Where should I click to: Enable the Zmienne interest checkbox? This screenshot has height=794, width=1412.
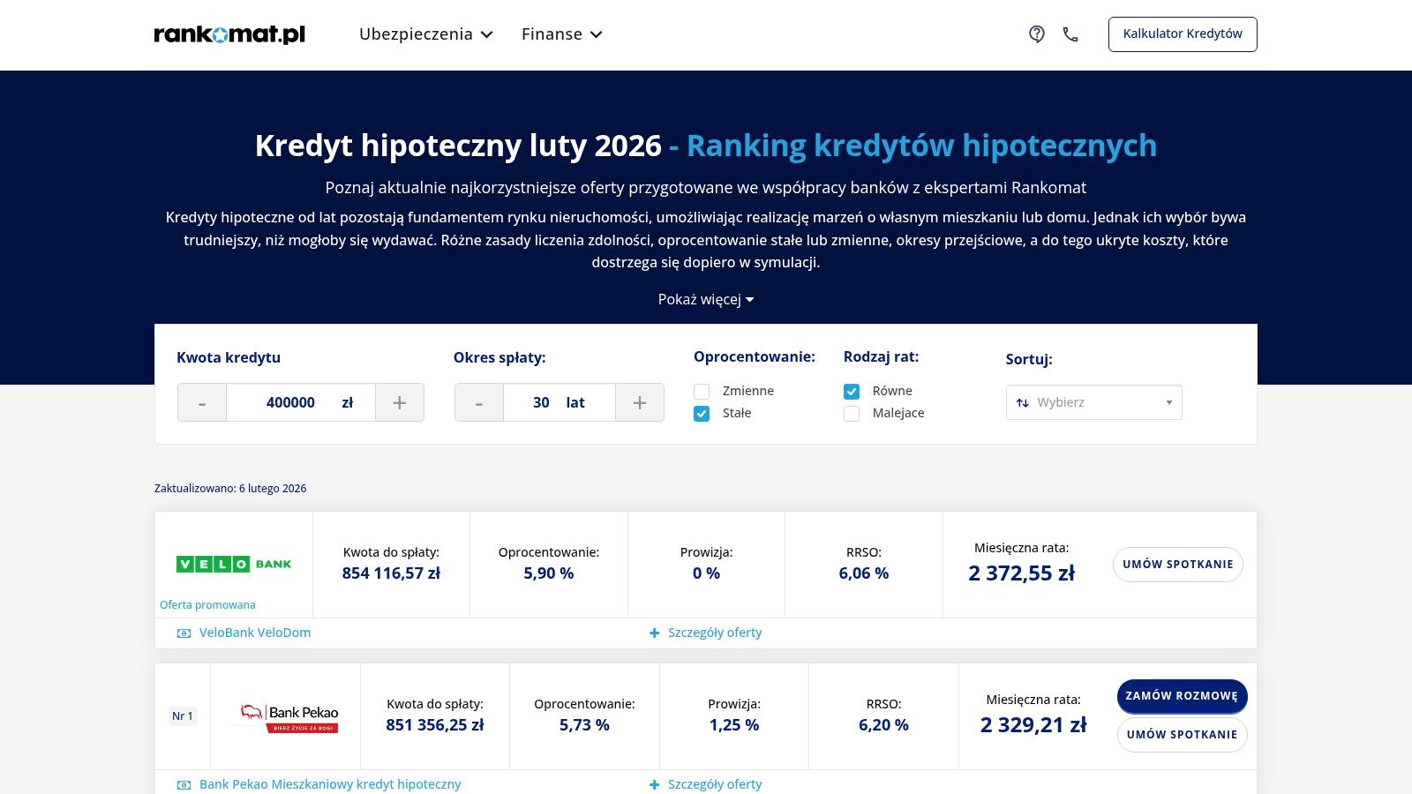[x=702, y=392]
